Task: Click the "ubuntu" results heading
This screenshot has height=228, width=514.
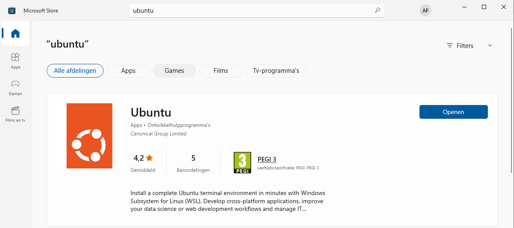Action: pyautogui.click(x=68, y=44)
